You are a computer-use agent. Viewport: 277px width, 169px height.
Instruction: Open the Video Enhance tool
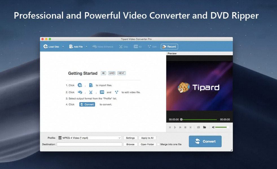103,46
